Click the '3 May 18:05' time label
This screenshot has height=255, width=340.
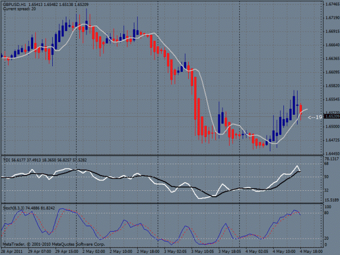tap(230, 252)
